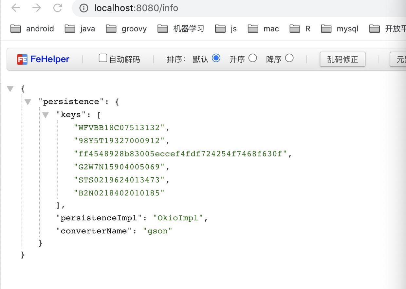Open the mysql bookmarks folder
Screen dimensions: 406x289
[340, 29]
